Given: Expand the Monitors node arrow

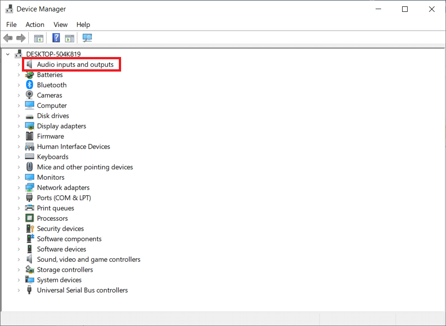Looking at the screenshot, I should click(19, 178).
